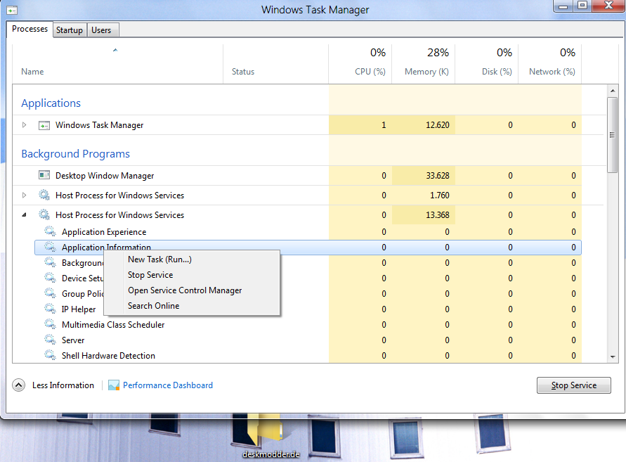Select the Server service row

(308, 340)
